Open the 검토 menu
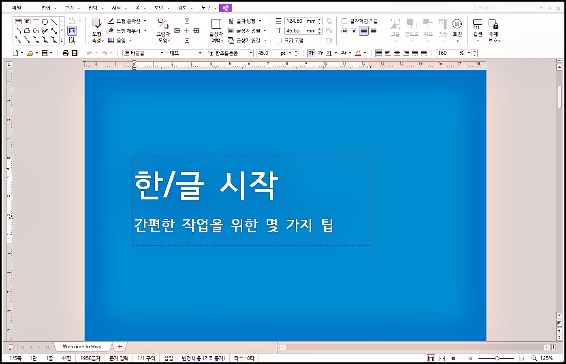 tap(182, 8)
